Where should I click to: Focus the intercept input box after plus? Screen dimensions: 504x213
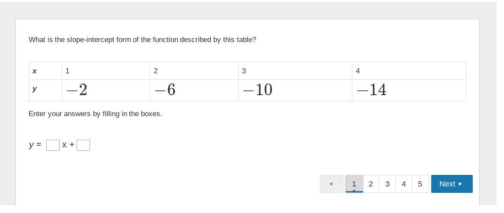pos(83,145)
